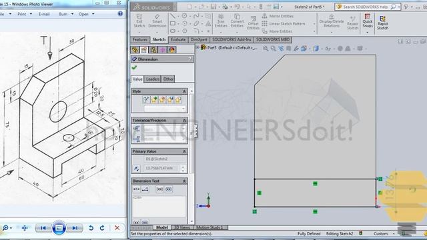
Task: Pick the Circle sketch tool
Action: pos(184,16)
